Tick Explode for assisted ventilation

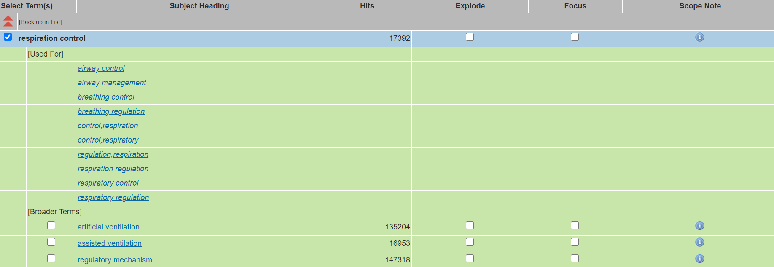point(470,242)
